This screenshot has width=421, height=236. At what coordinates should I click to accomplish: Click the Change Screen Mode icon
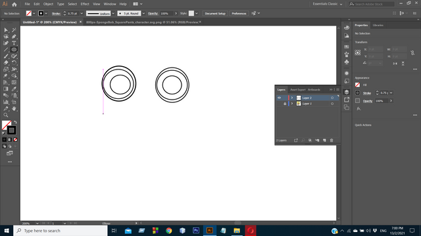tap(10, 153)
